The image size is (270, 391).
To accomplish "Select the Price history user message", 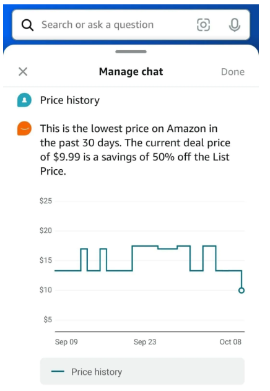I will pyautogui.click(x=70, y=100).
